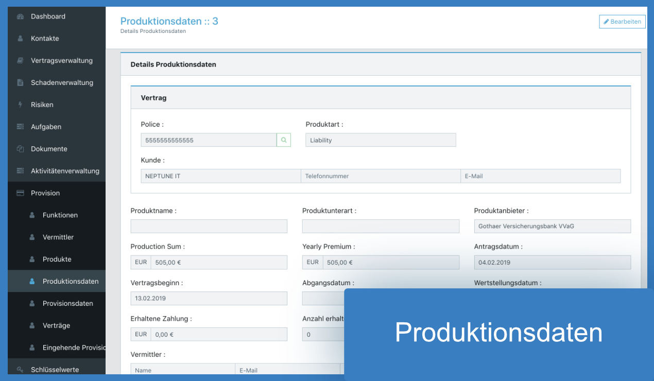
Task: Open the Produkte submenu entry
Action: tap(57, 259)
